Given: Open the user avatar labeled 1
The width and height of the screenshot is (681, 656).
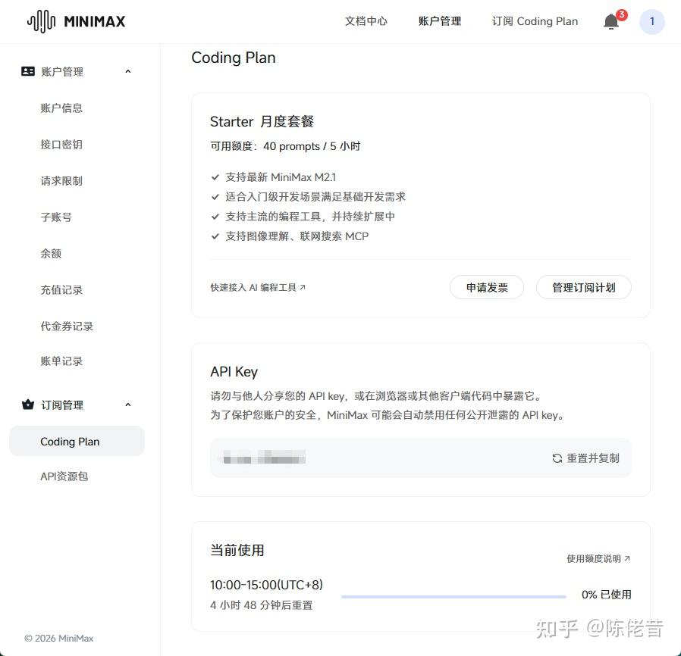Looking at the screenshot, I should [x=651, y=21].
